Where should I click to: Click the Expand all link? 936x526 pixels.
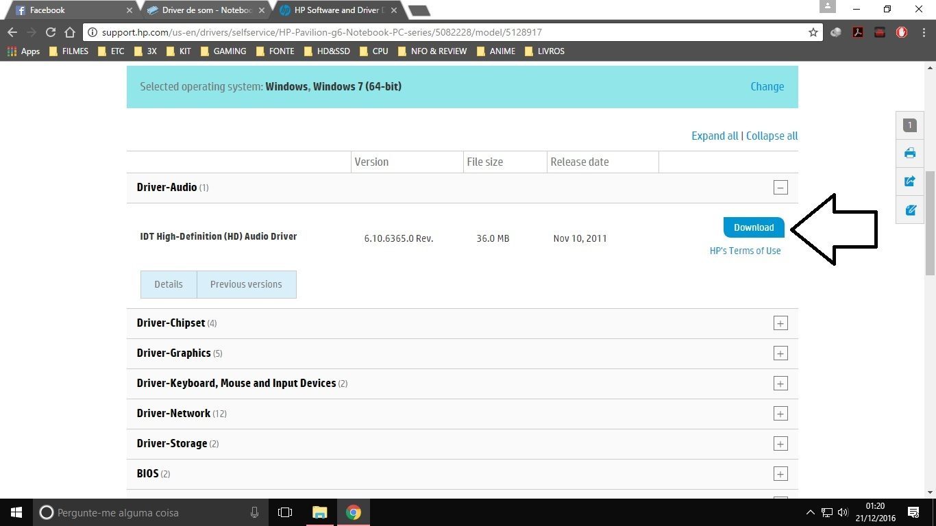pos(715,136)
